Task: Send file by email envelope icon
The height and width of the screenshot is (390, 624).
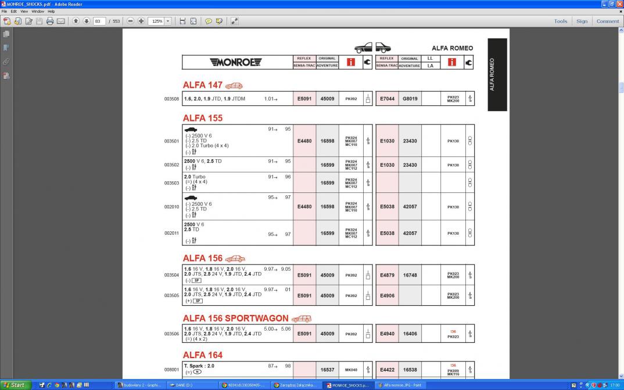Action: pos(60,21)
